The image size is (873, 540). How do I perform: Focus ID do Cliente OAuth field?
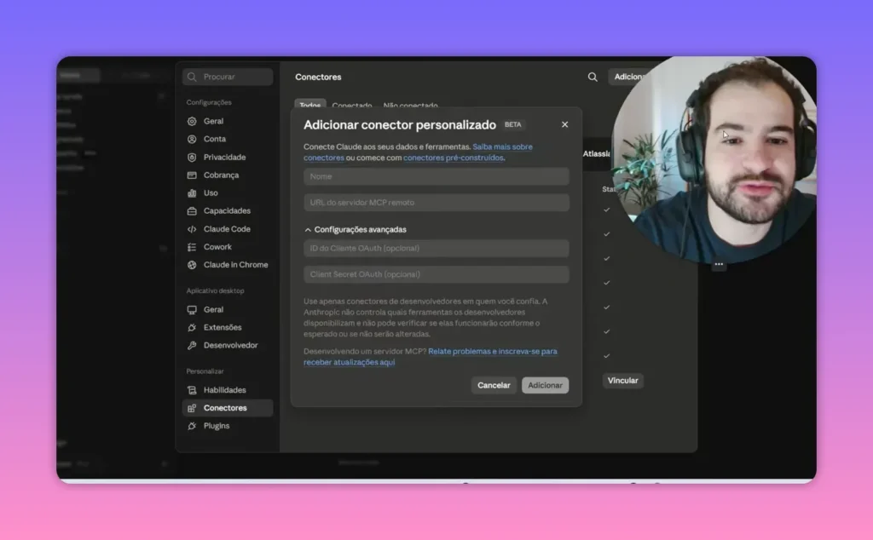click(x=436, y=249)
